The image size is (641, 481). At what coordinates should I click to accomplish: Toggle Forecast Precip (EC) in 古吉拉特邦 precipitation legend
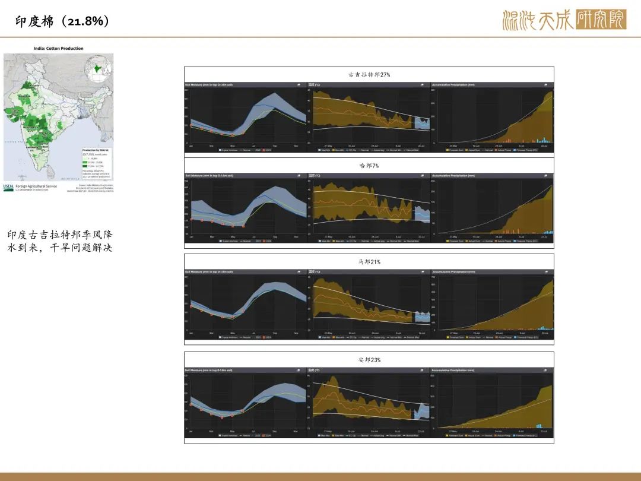click(x=526, y=150)
